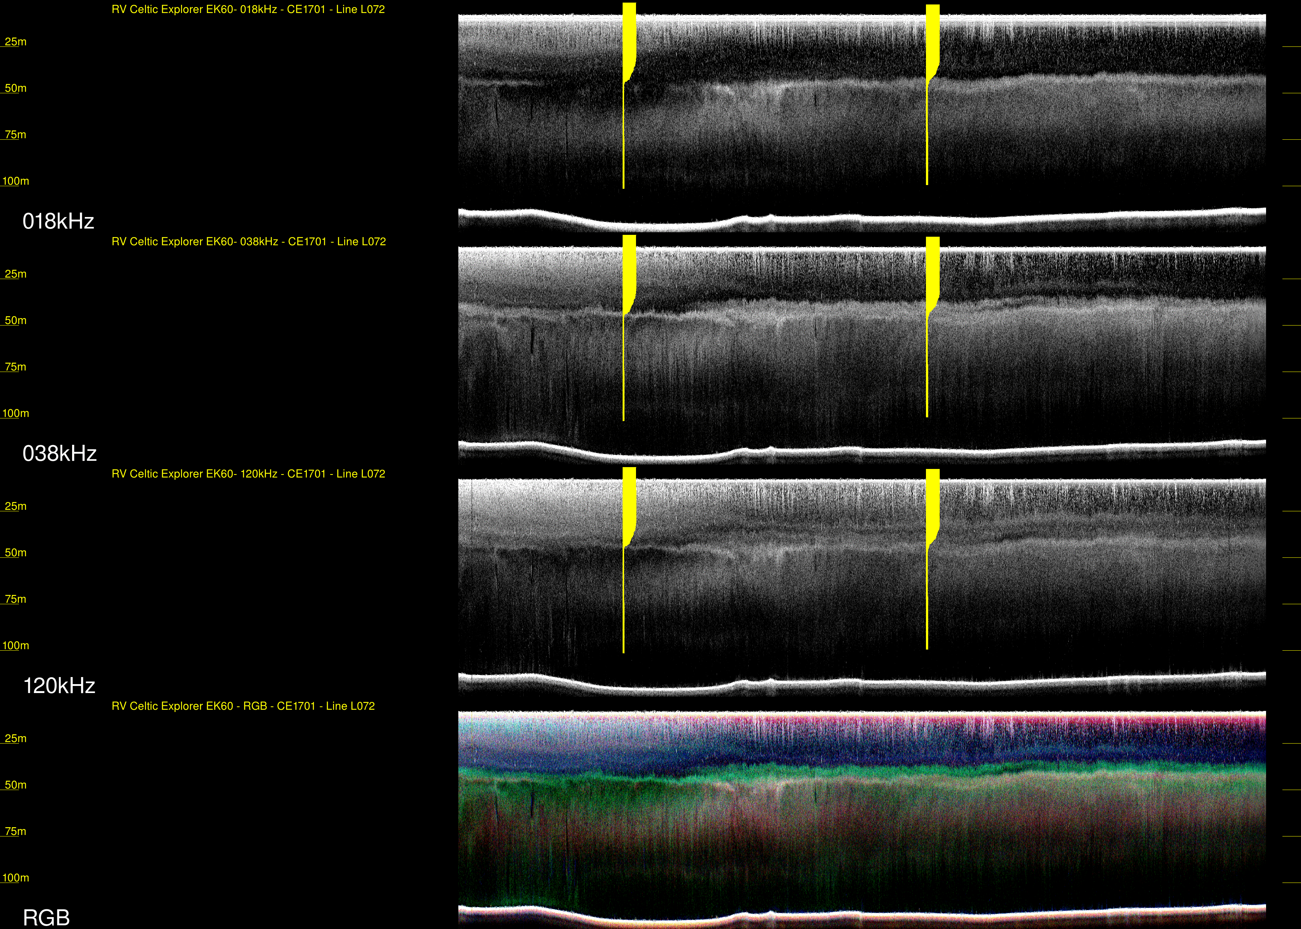Screen dimensions: 1301x929
Task: Click the 038kHz frequency label
Action: click(59, 454)
